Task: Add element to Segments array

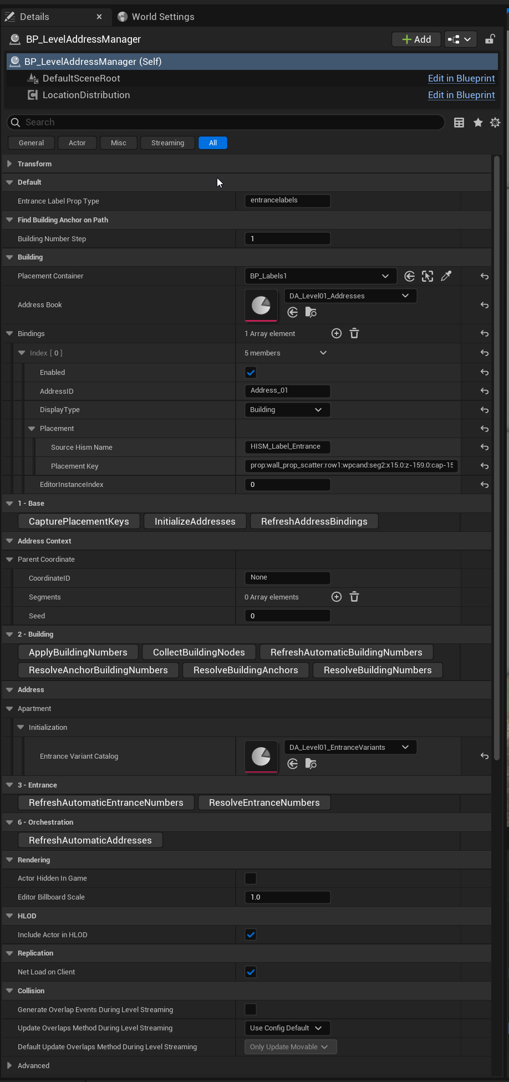Action: click(337, 597)
